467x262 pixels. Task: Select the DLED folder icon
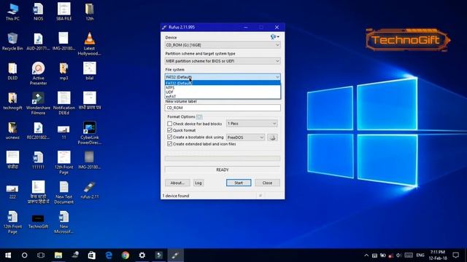pyautogui.click(x=12, y=71)
